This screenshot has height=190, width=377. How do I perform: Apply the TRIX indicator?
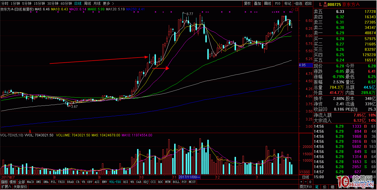coord(62,182)
